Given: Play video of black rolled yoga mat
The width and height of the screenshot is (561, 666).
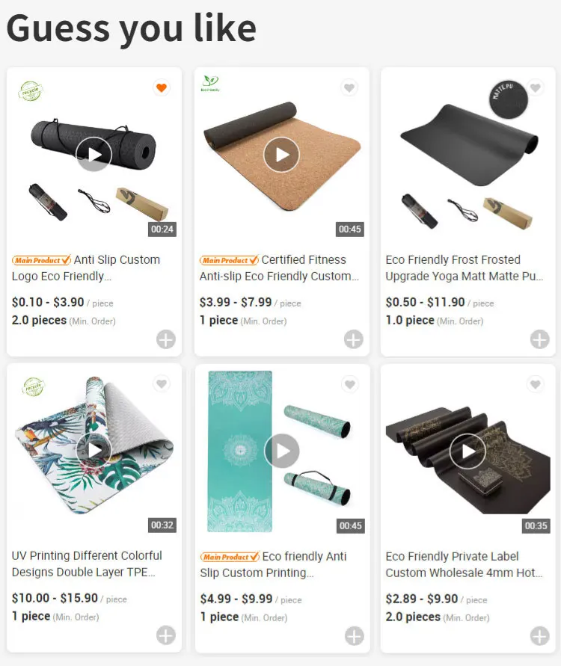Looking at the screenshot, I should pos(94,155).
